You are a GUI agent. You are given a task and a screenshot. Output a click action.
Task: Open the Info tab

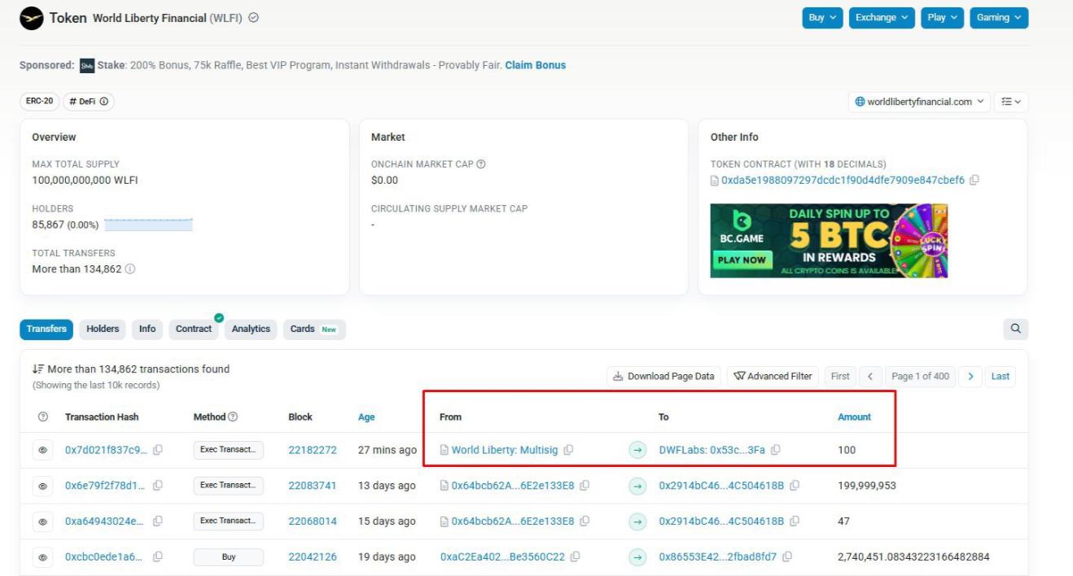point(147,329)
